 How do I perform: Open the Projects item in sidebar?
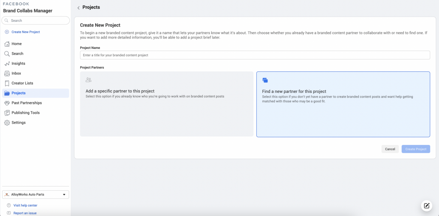click(18, 93)
